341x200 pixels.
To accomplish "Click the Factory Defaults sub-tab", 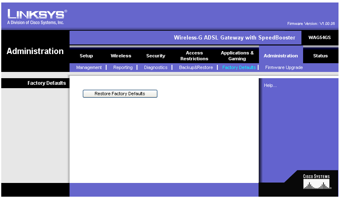I will pos(239,67).
